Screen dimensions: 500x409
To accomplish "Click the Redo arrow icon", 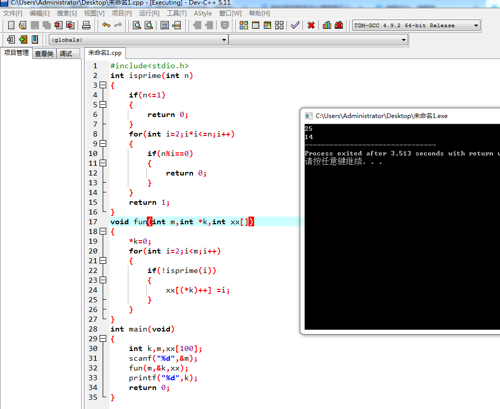I will [x=118, y=25].
